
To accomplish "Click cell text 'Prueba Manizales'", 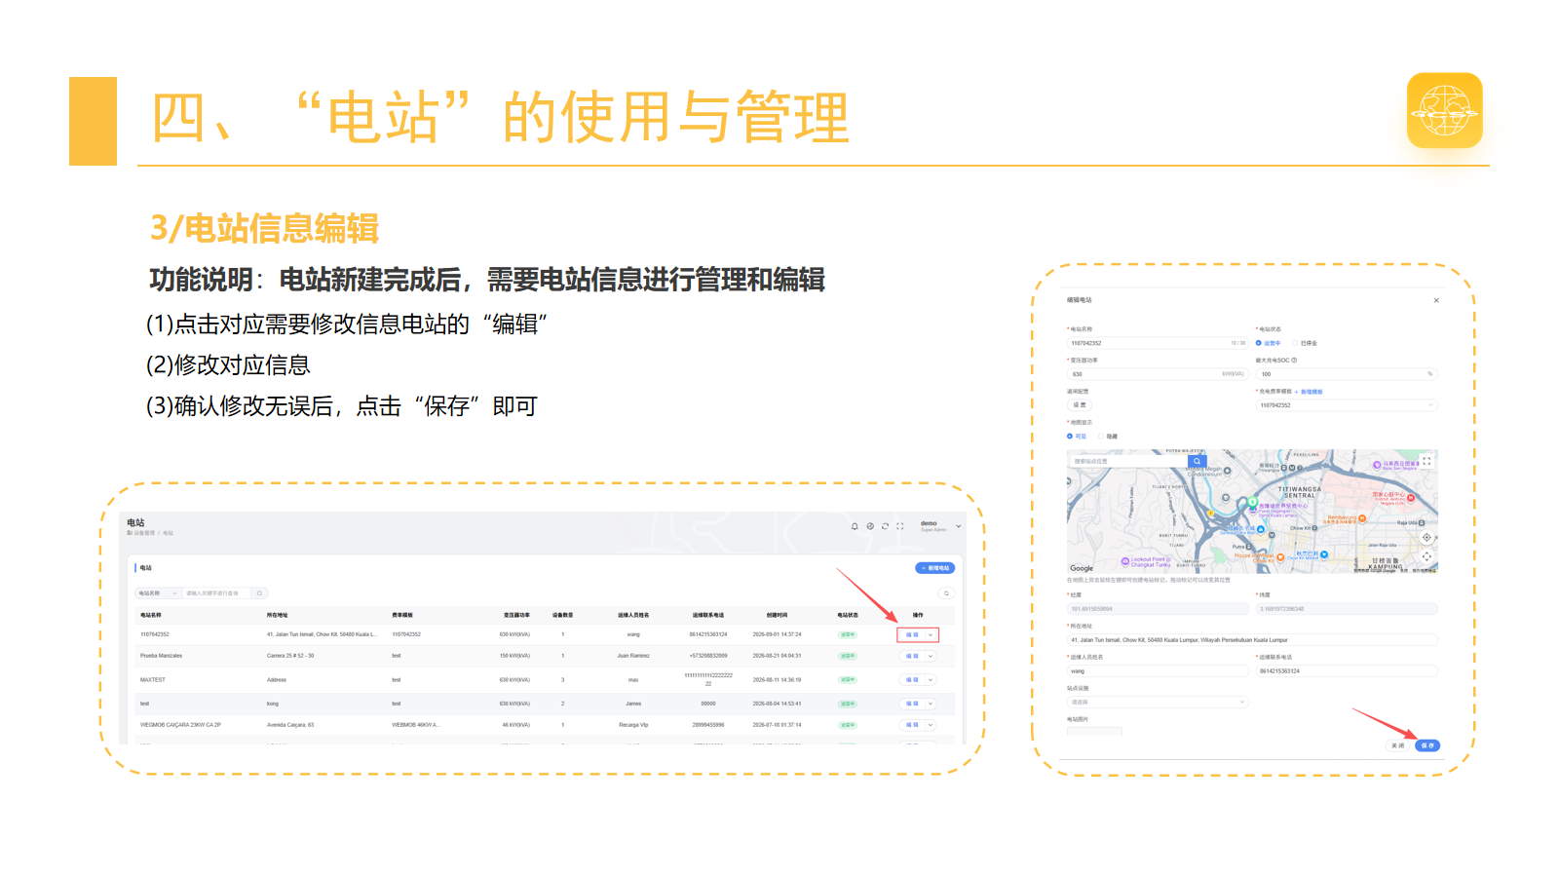I will [x=161, y=656].
